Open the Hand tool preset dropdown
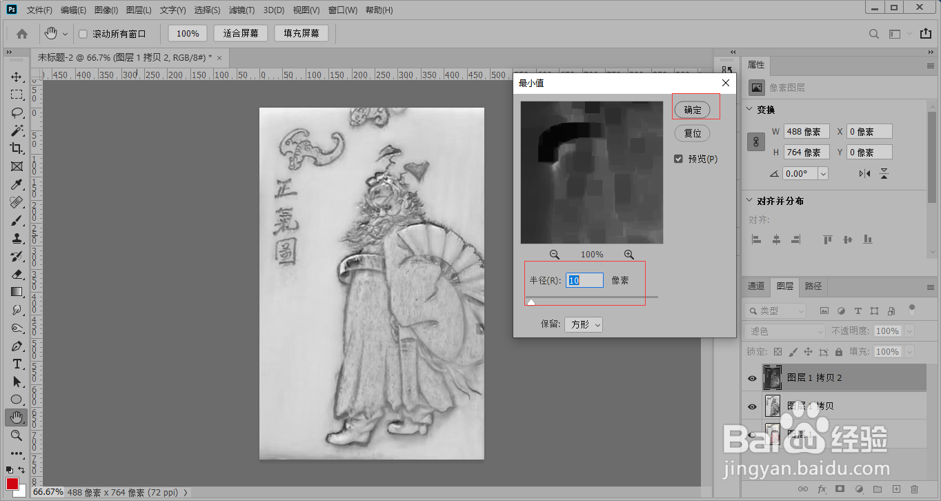 click(66, 34)
